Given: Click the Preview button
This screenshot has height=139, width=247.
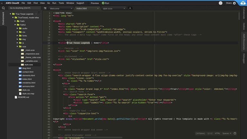Looking at the screenshot, I should 95,3.
